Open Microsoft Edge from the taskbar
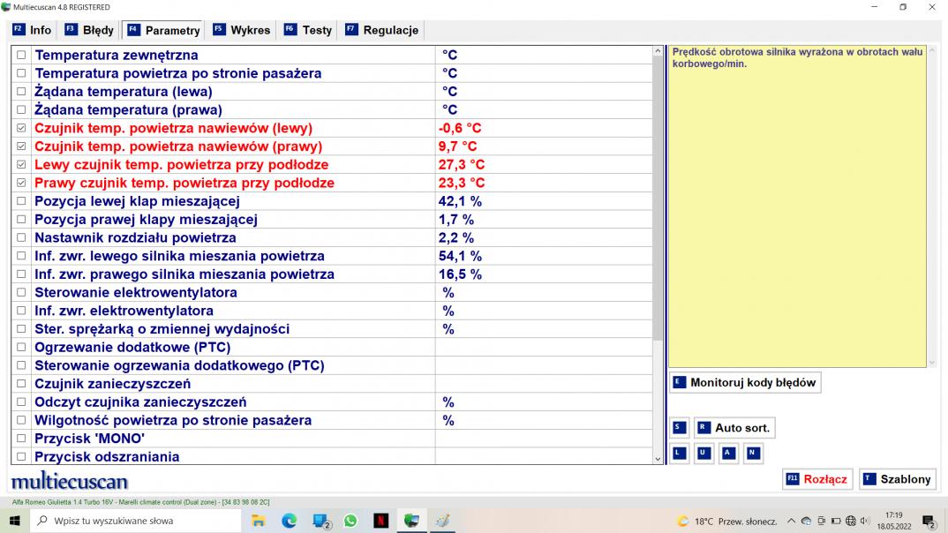Screen dimensions: 948x533 point(289,521)
